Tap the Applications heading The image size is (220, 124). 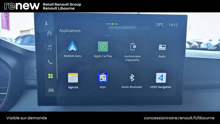[x=70, y=31]
